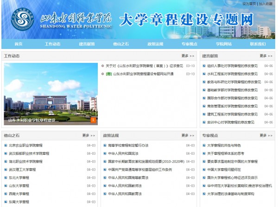This screenshot has width=278, height=207.
Task: Click bullet icon beside 北京农业职业学院章程
Action: [5, 145]
